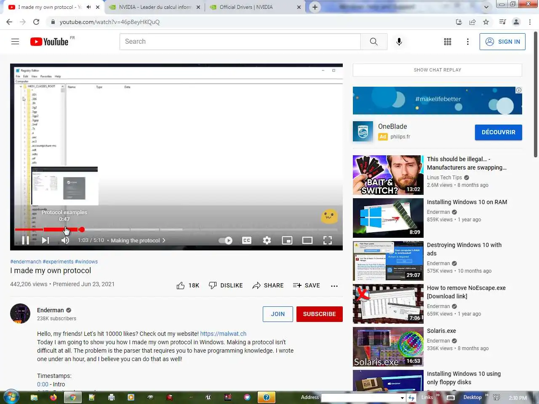Open Chrome profile avatar
539x404 pixels.
click(x=516, y=22)
